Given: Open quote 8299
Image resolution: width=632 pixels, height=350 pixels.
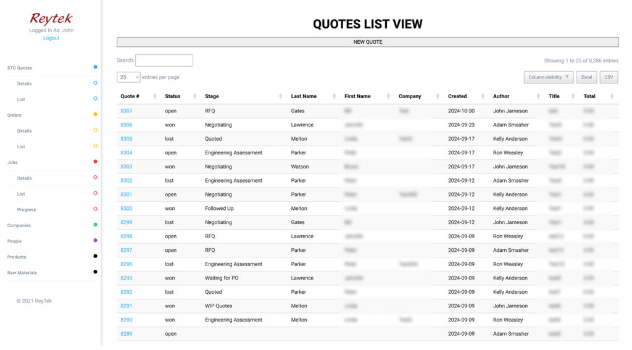Looking at the screenshot, I should pyautogui.click(x=126, y=222).
